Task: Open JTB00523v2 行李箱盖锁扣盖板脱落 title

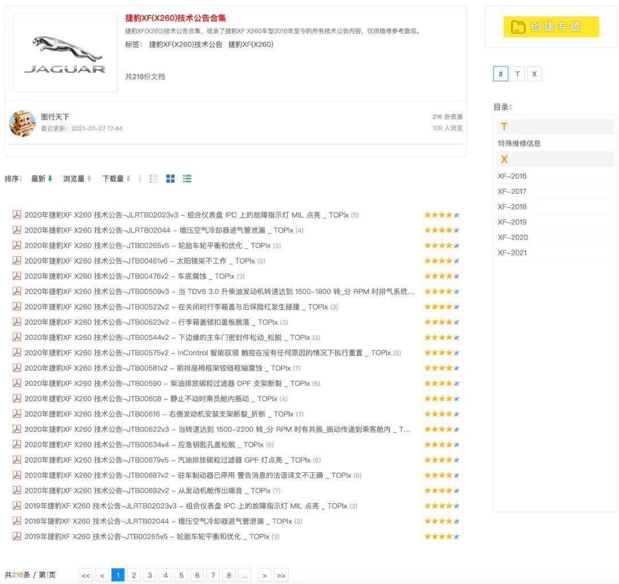Action: (x=151, y=322)
